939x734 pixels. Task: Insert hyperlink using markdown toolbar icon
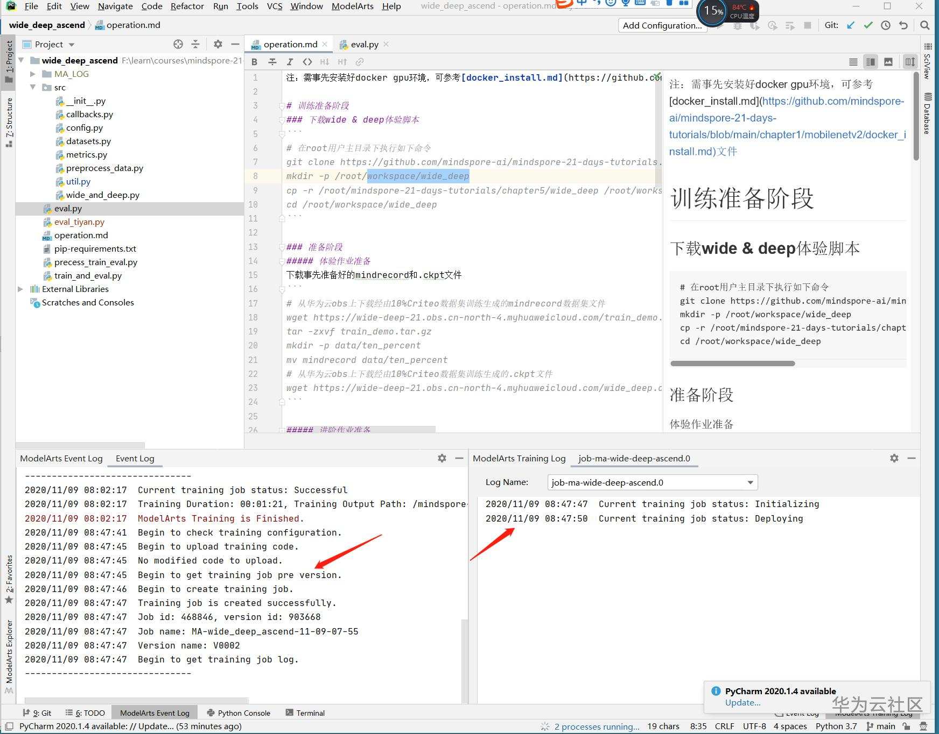(360, 62)
